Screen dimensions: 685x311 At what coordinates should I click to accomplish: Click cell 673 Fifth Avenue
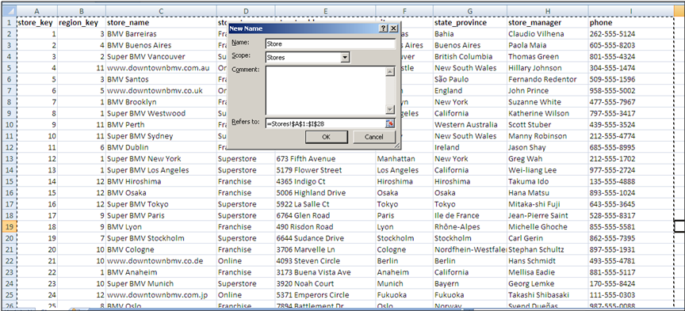pyautogui.click(x=325, y=159)
